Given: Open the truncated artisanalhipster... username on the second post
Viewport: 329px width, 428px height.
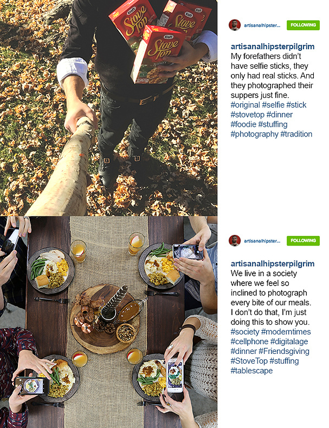Looking at the screenshot, I should 262,241.
